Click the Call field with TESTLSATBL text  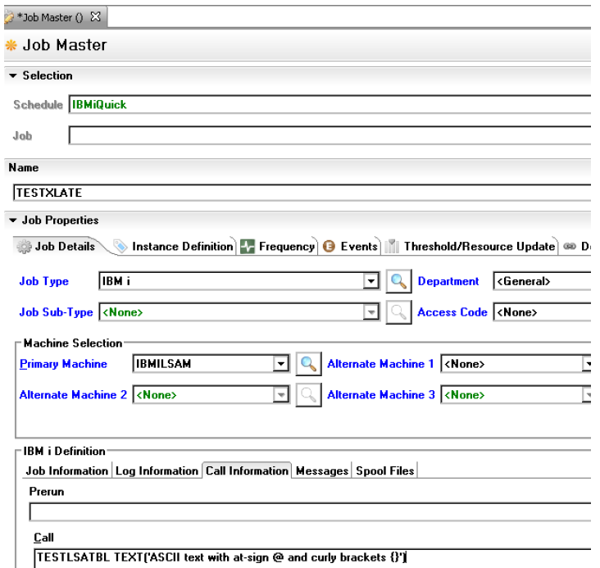[313, 557]
